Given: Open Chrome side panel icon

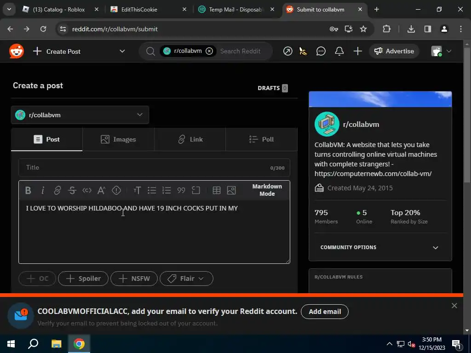Looking at the screenshot, I should pyautogui.click(x=427, y=29).
